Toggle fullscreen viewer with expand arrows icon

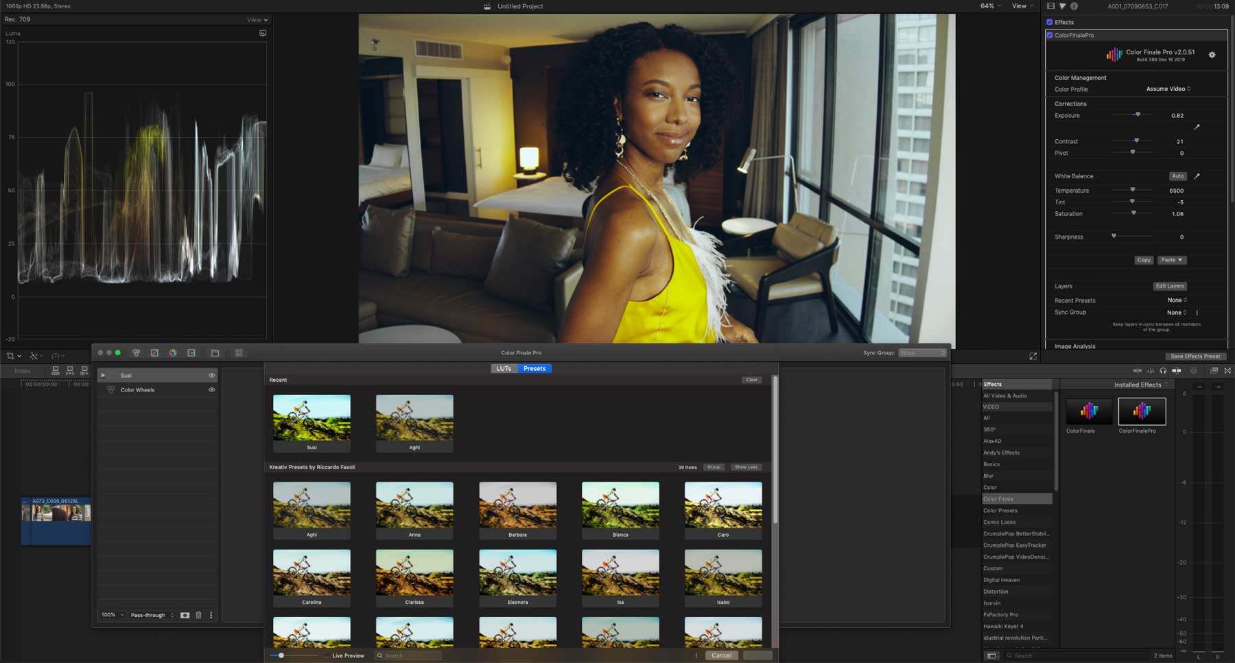pos(1033,356)
